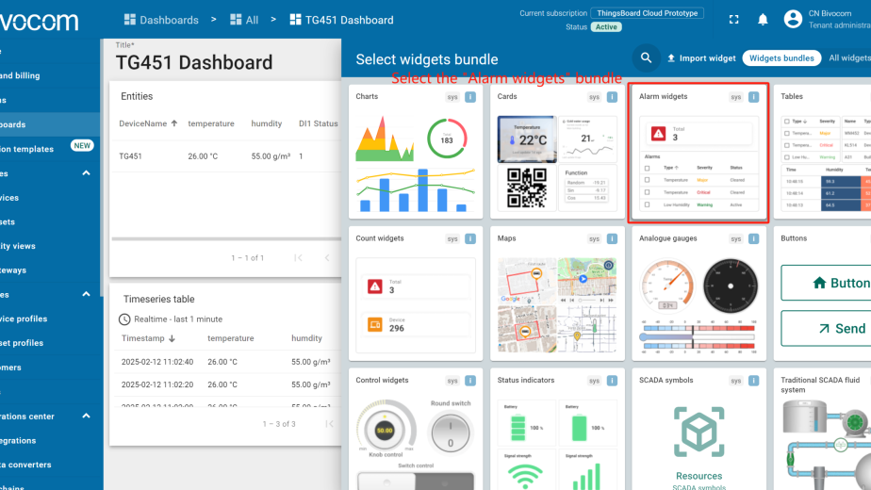Select the Buttons widgets bundle
The image size is (871, 490).
coord(823,293)
